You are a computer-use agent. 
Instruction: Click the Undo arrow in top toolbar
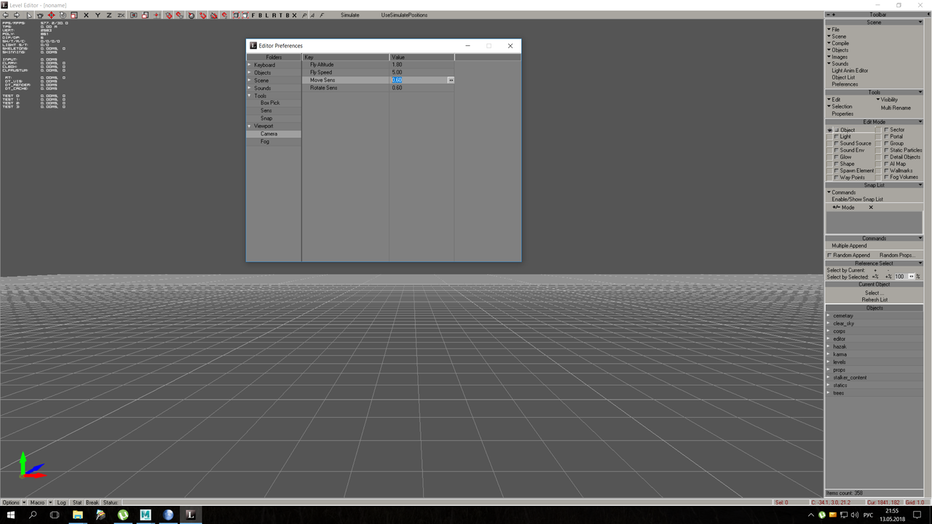point(6,15)
